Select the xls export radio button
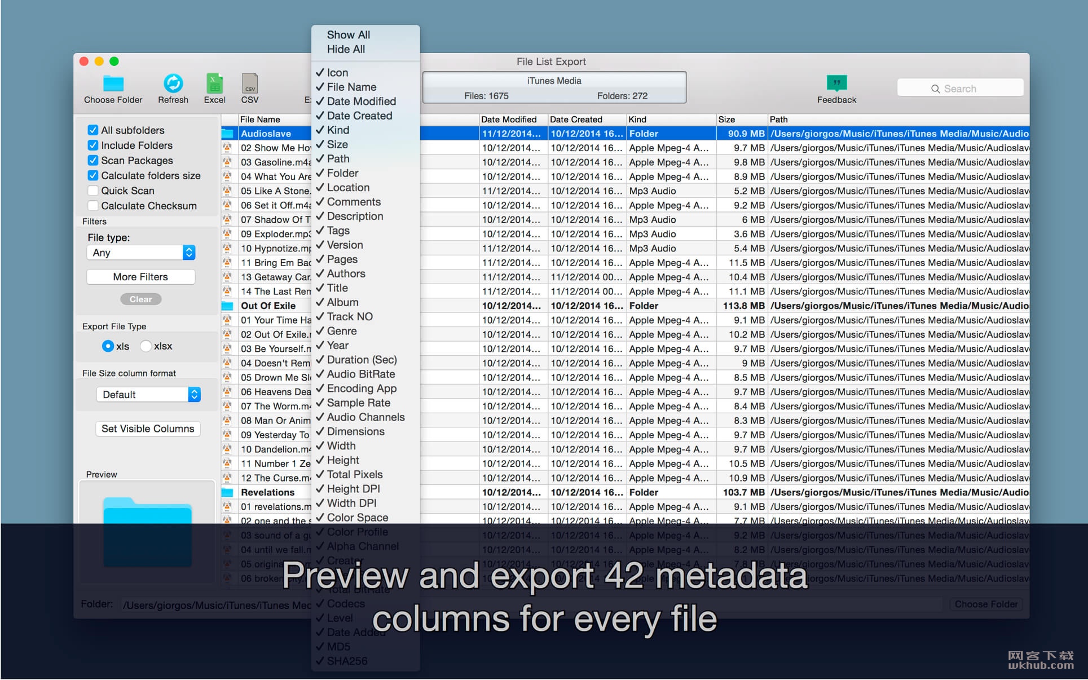The height and width of the screenshot is (680, 1088). click(108, 346)
